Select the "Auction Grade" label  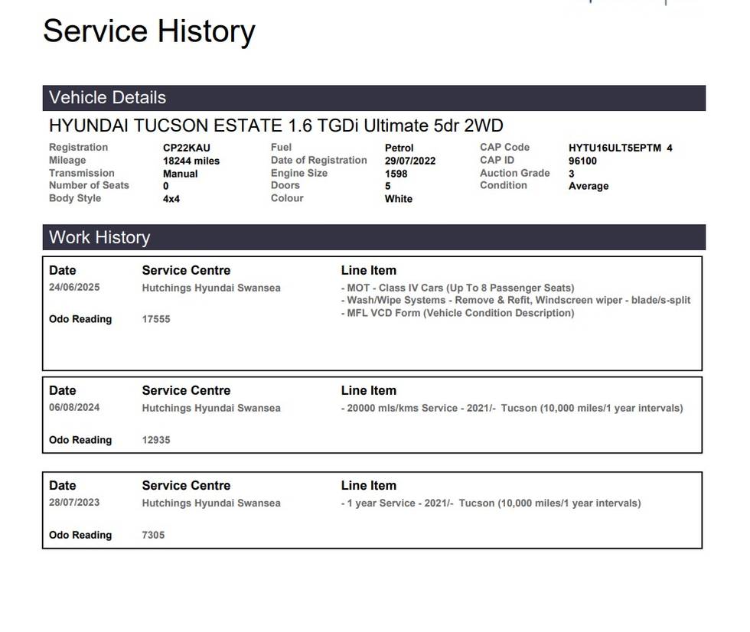(x=515, y=173)
